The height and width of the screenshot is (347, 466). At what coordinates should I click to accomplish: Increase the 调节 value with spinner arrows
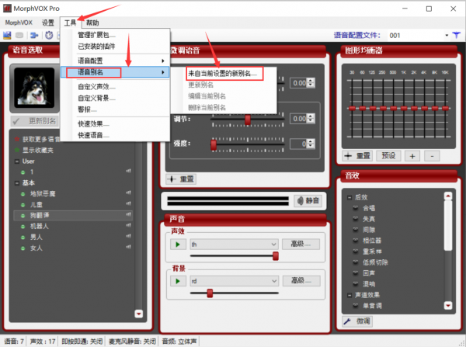[311, 116]
